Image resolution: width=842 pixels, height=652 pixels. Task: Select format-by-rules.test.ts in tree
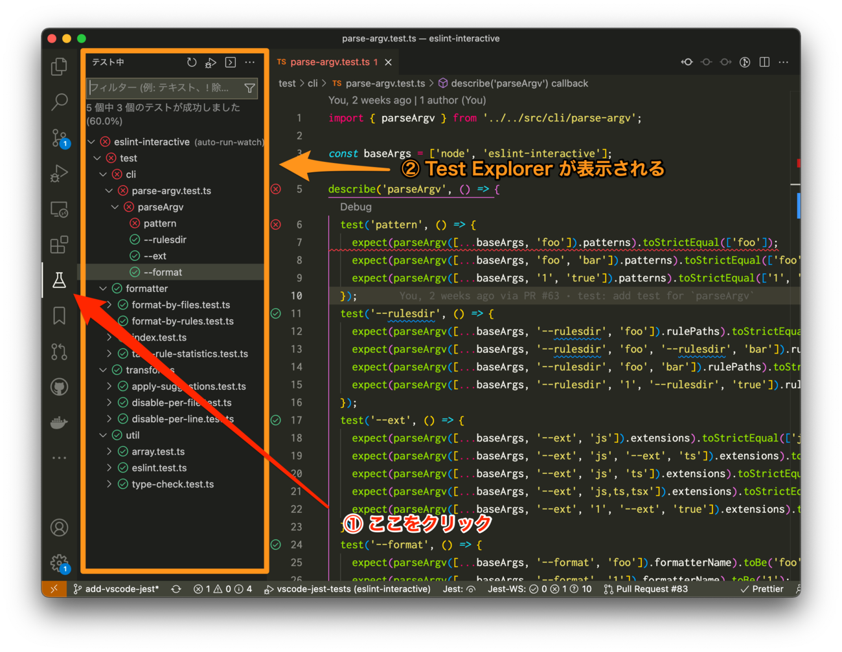pyautogui.click(x=183, y=321)
